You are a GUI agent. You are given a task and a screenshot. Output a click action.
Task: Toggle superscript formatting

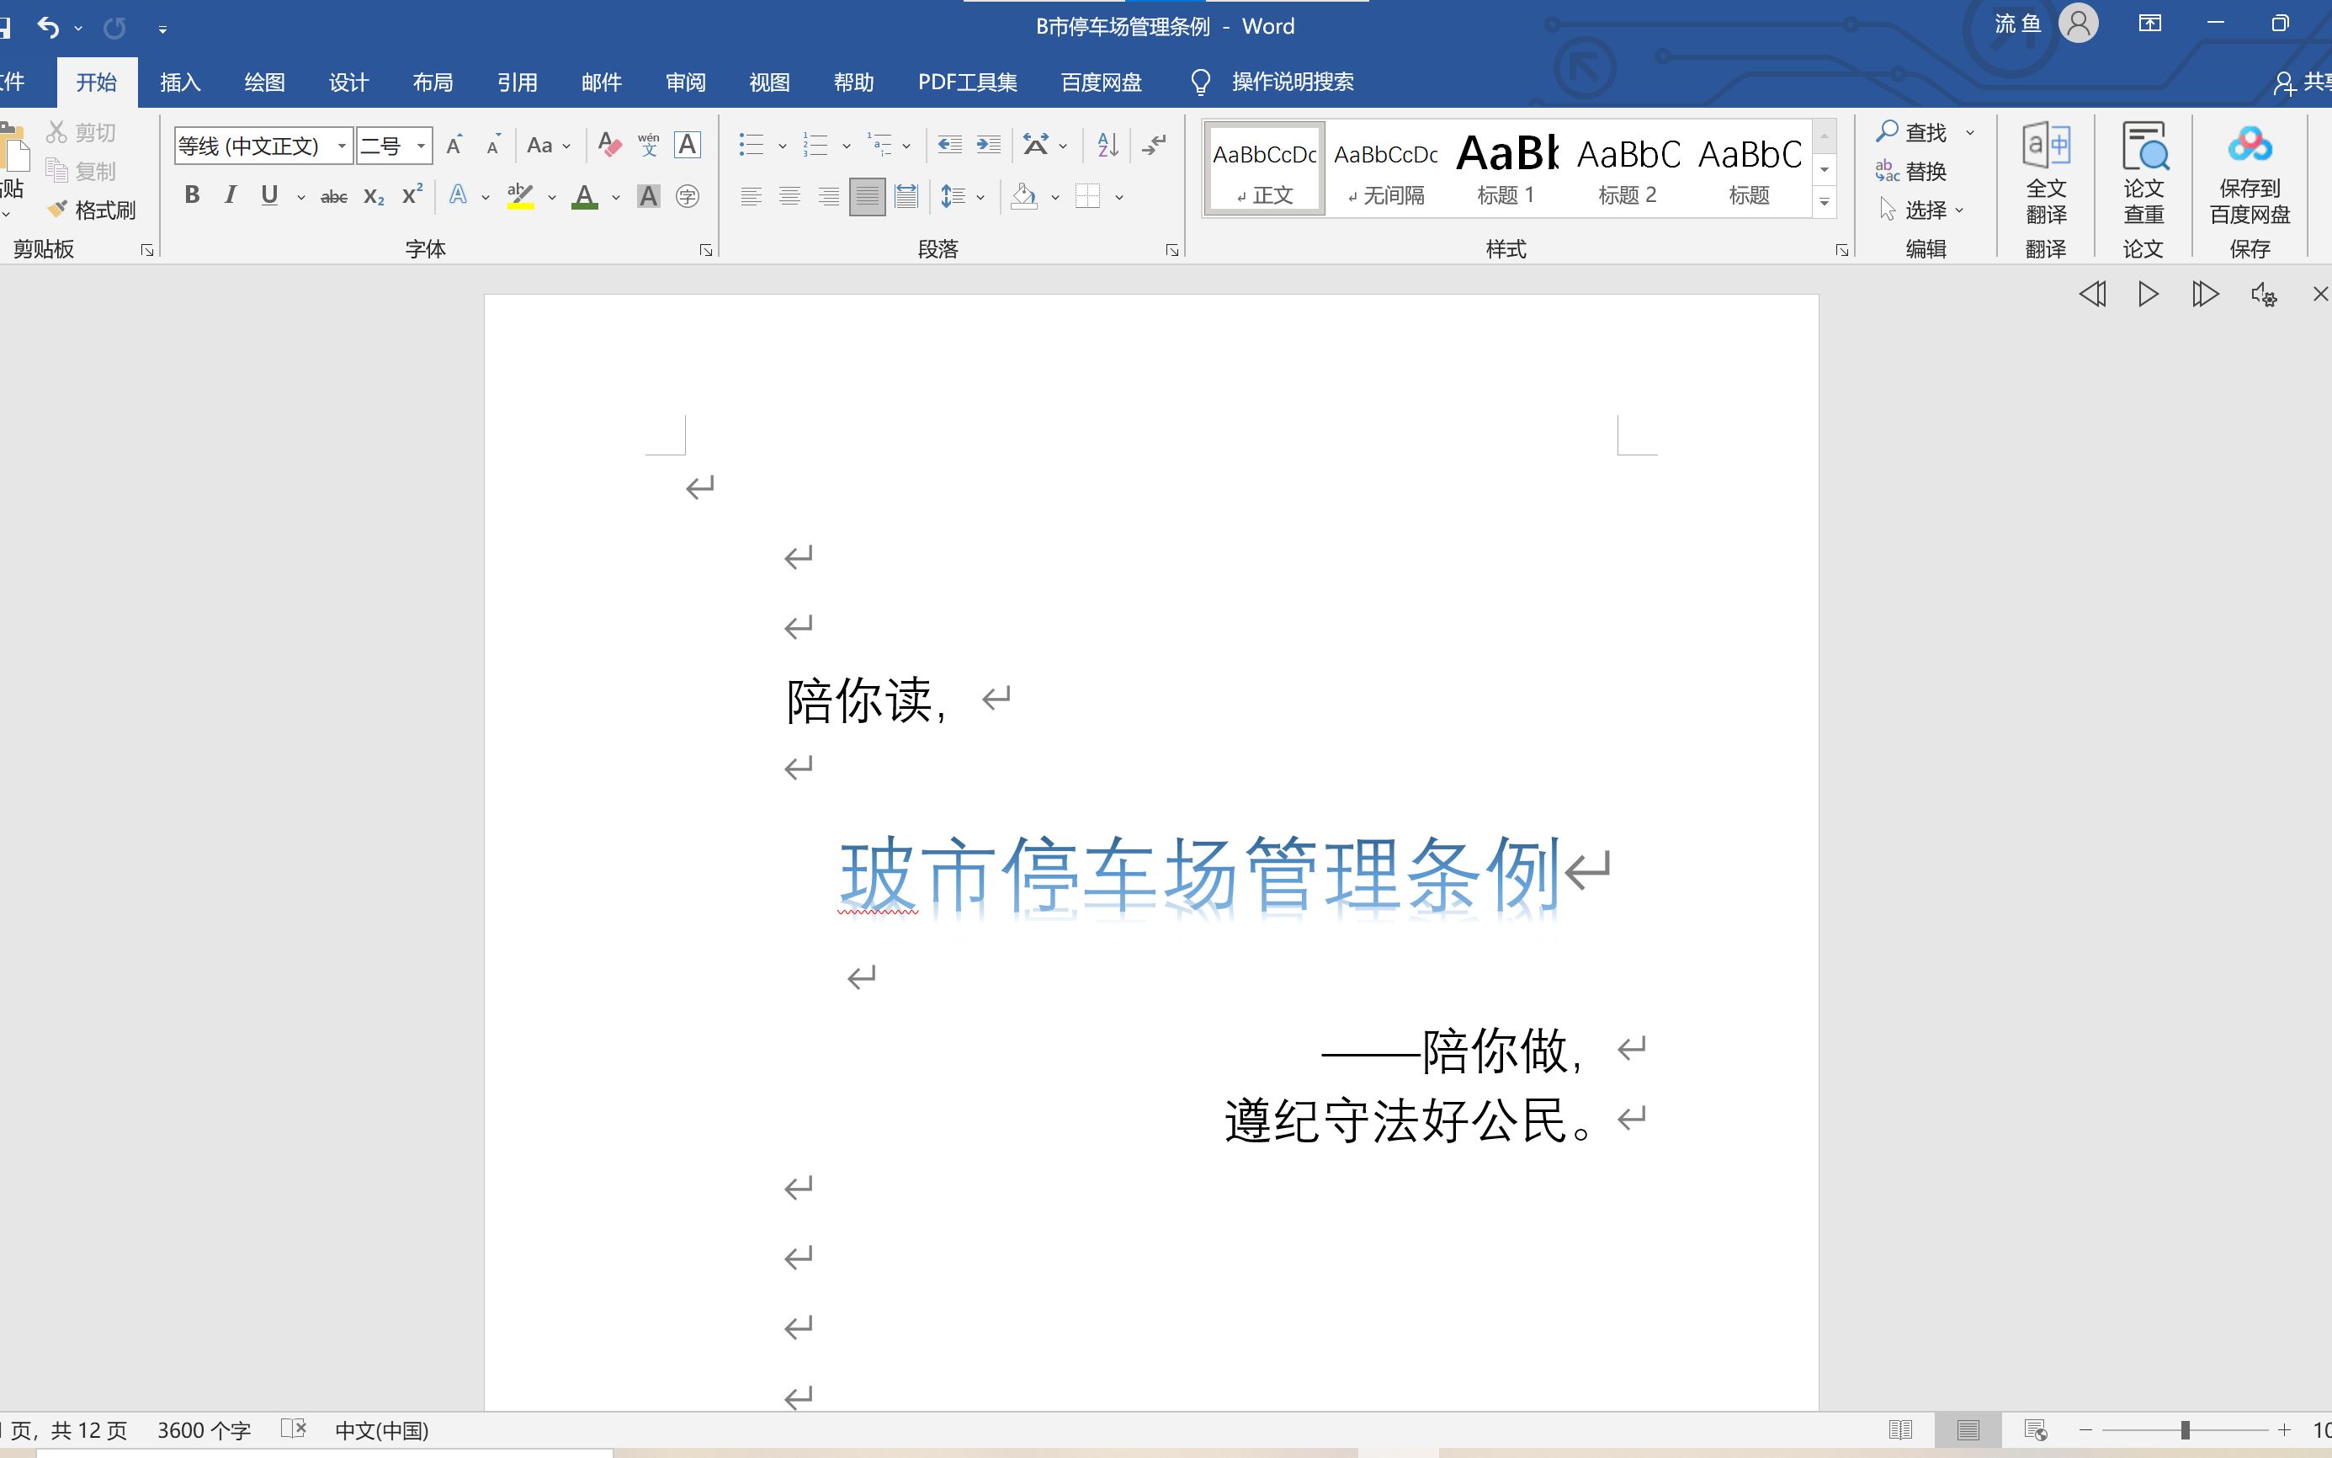(x=412, y=196)
